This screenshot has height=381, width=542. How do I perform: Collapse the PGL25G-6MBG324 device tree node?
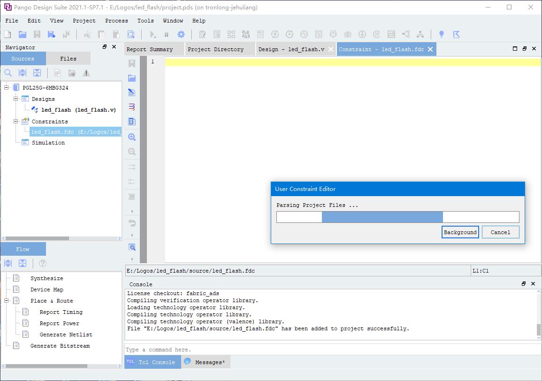7,87
